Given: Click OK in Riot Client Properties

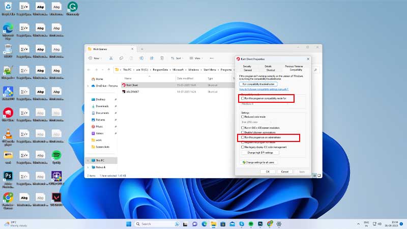Looking at the screenshot, I should point(268,171).
